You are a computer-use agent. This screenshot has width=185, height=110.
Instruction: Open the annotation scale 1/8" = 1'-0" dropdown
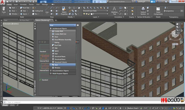pyautogui.click(x=113, y=108)
